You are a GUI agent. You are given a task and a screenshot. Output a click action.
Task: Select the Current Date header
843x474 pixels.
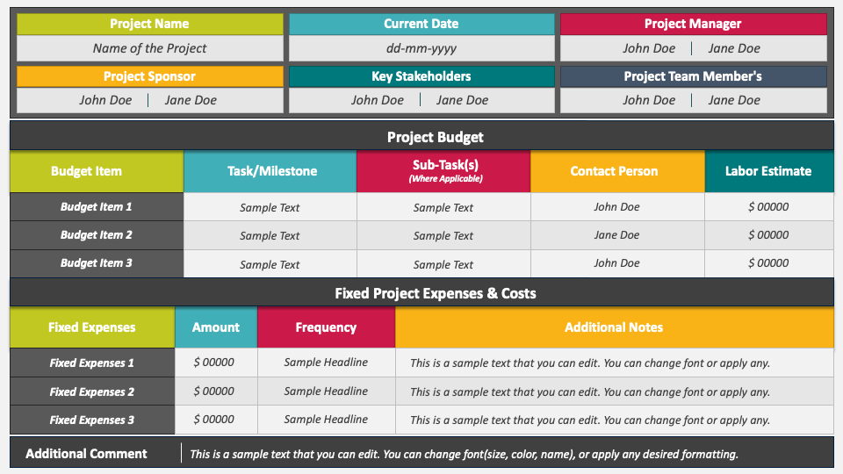[x=421, y=24]
